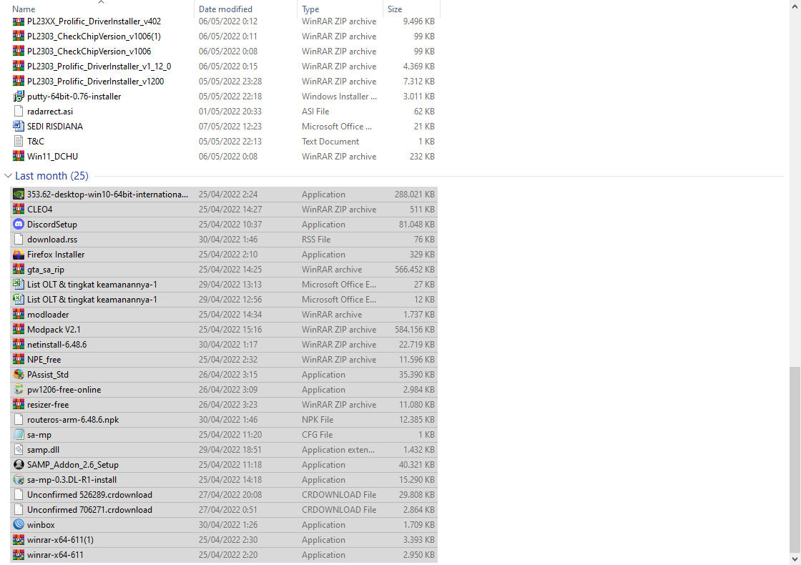This screenshot has height=565, width=801.
Task: Click the scrollbar up arrow
Action: pos(795,5)
